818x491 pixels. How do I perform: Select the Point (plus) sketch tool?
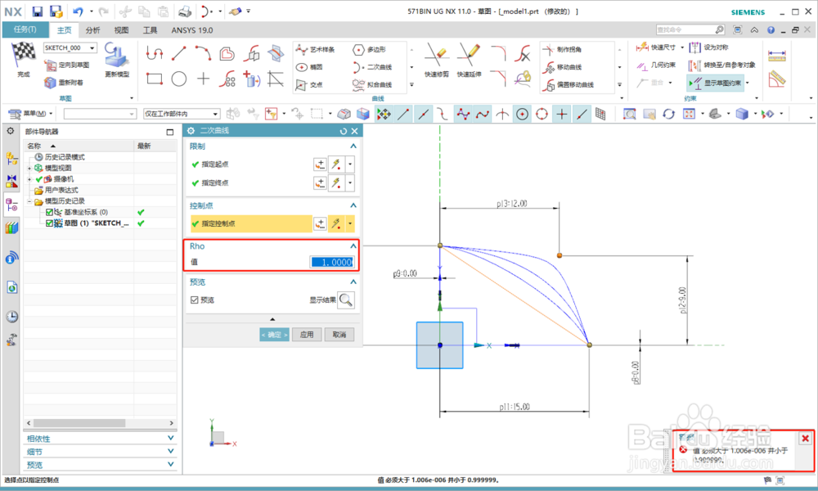(203, 79)
